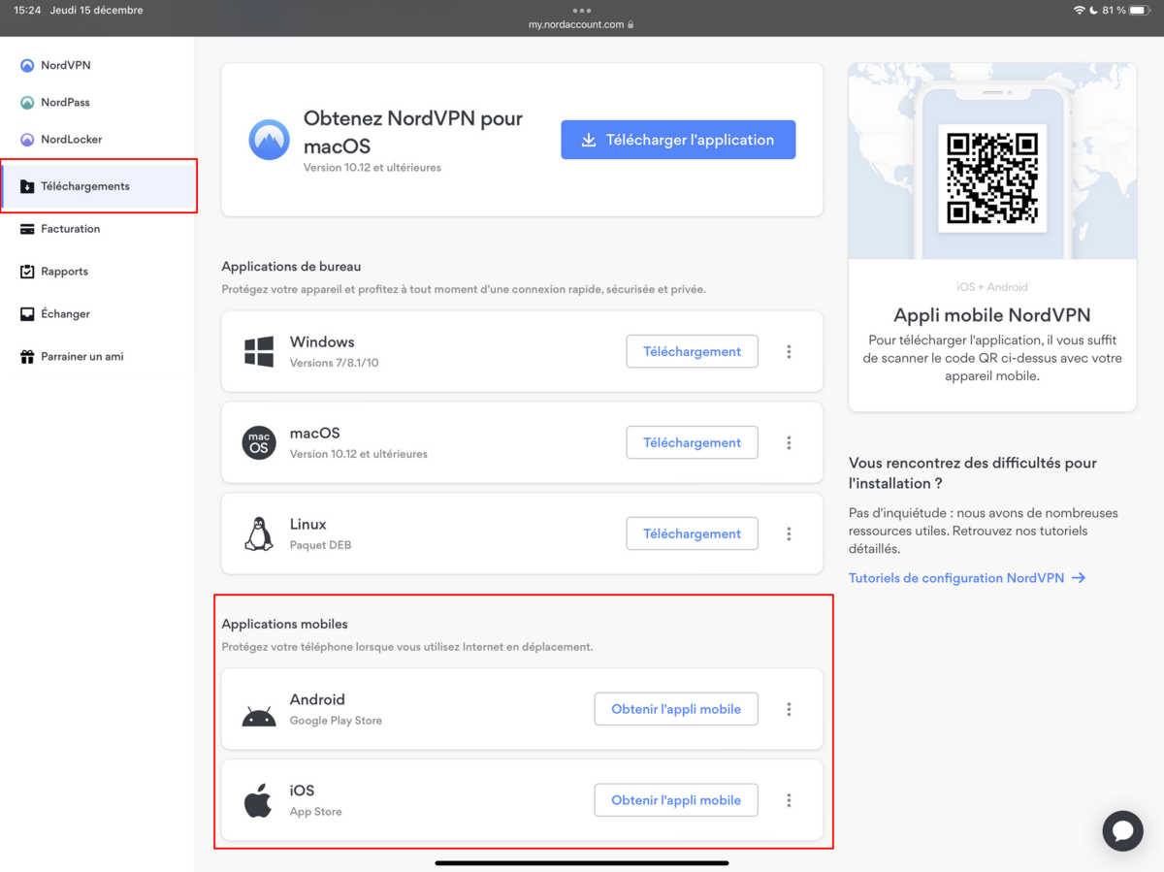Click the Apple logo icon
The image size is (1164, 872).
tap(258, 799)
